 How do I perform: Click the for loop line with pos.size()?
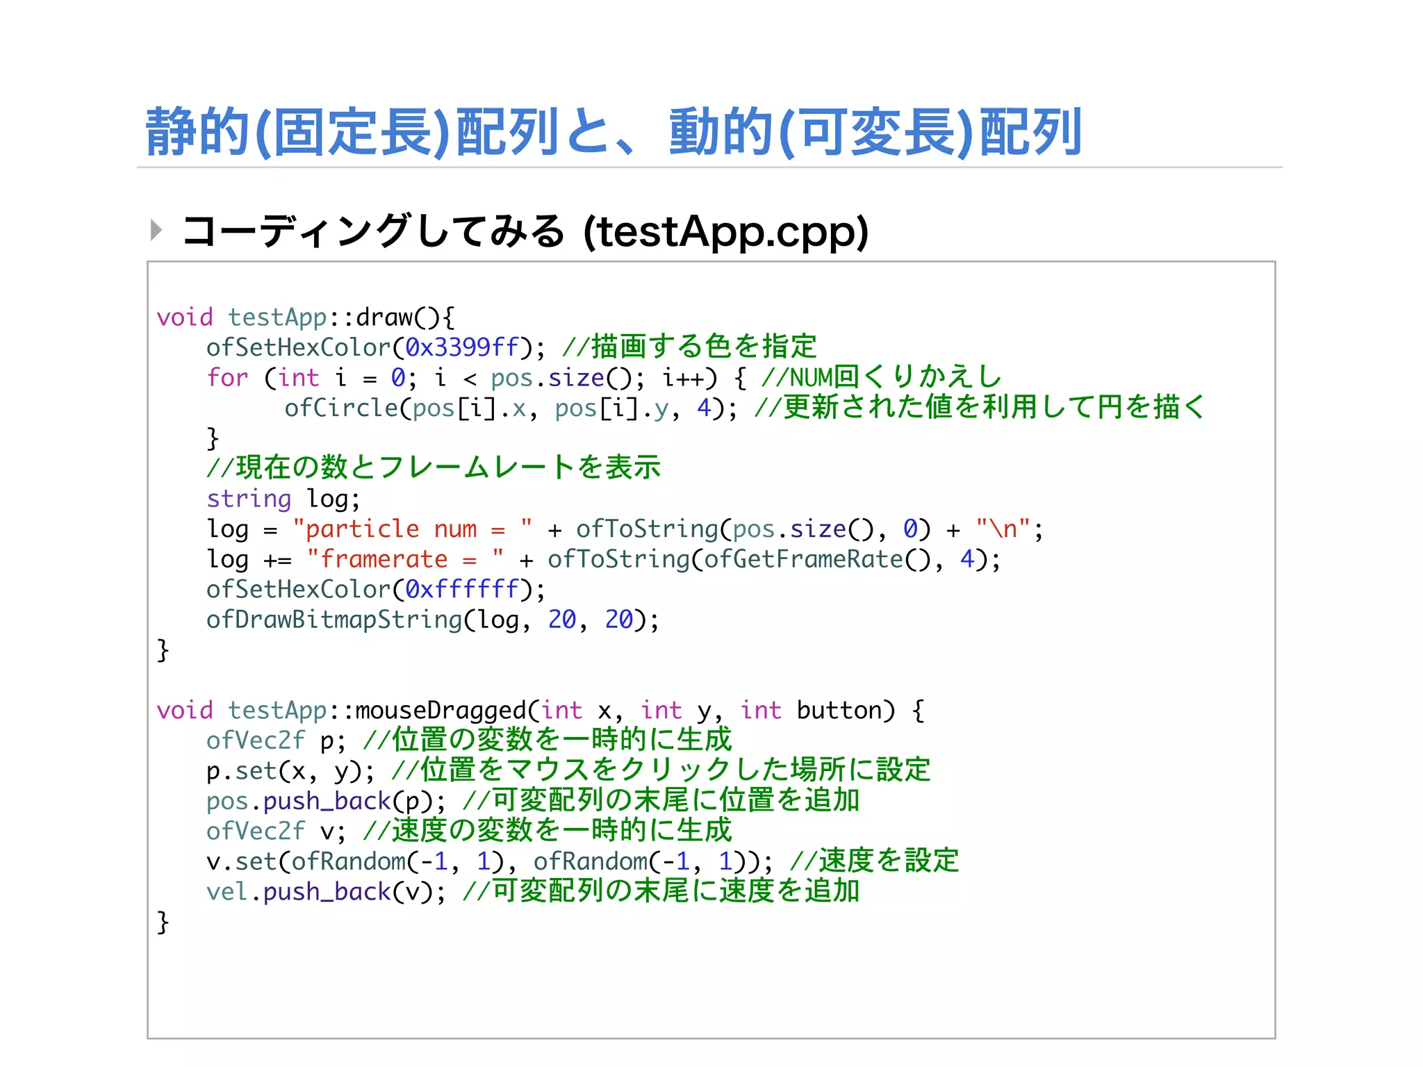click(x=477, y=378)
